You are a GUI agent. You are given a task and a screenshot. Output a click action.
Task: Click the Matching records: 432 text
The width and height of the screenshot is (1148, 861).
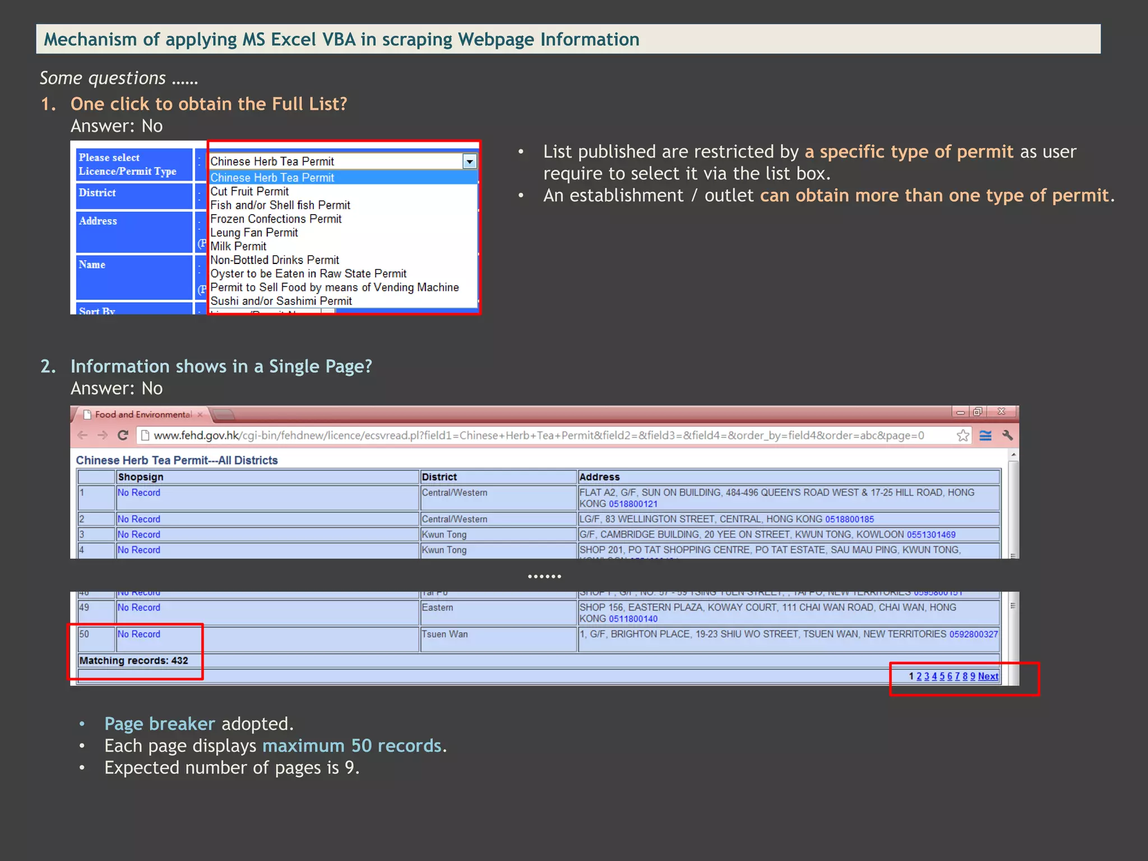133,660
